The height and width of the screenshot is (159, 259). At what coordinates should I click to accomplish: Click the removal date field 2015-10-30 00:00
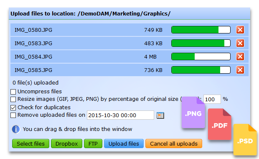point(120,115)
